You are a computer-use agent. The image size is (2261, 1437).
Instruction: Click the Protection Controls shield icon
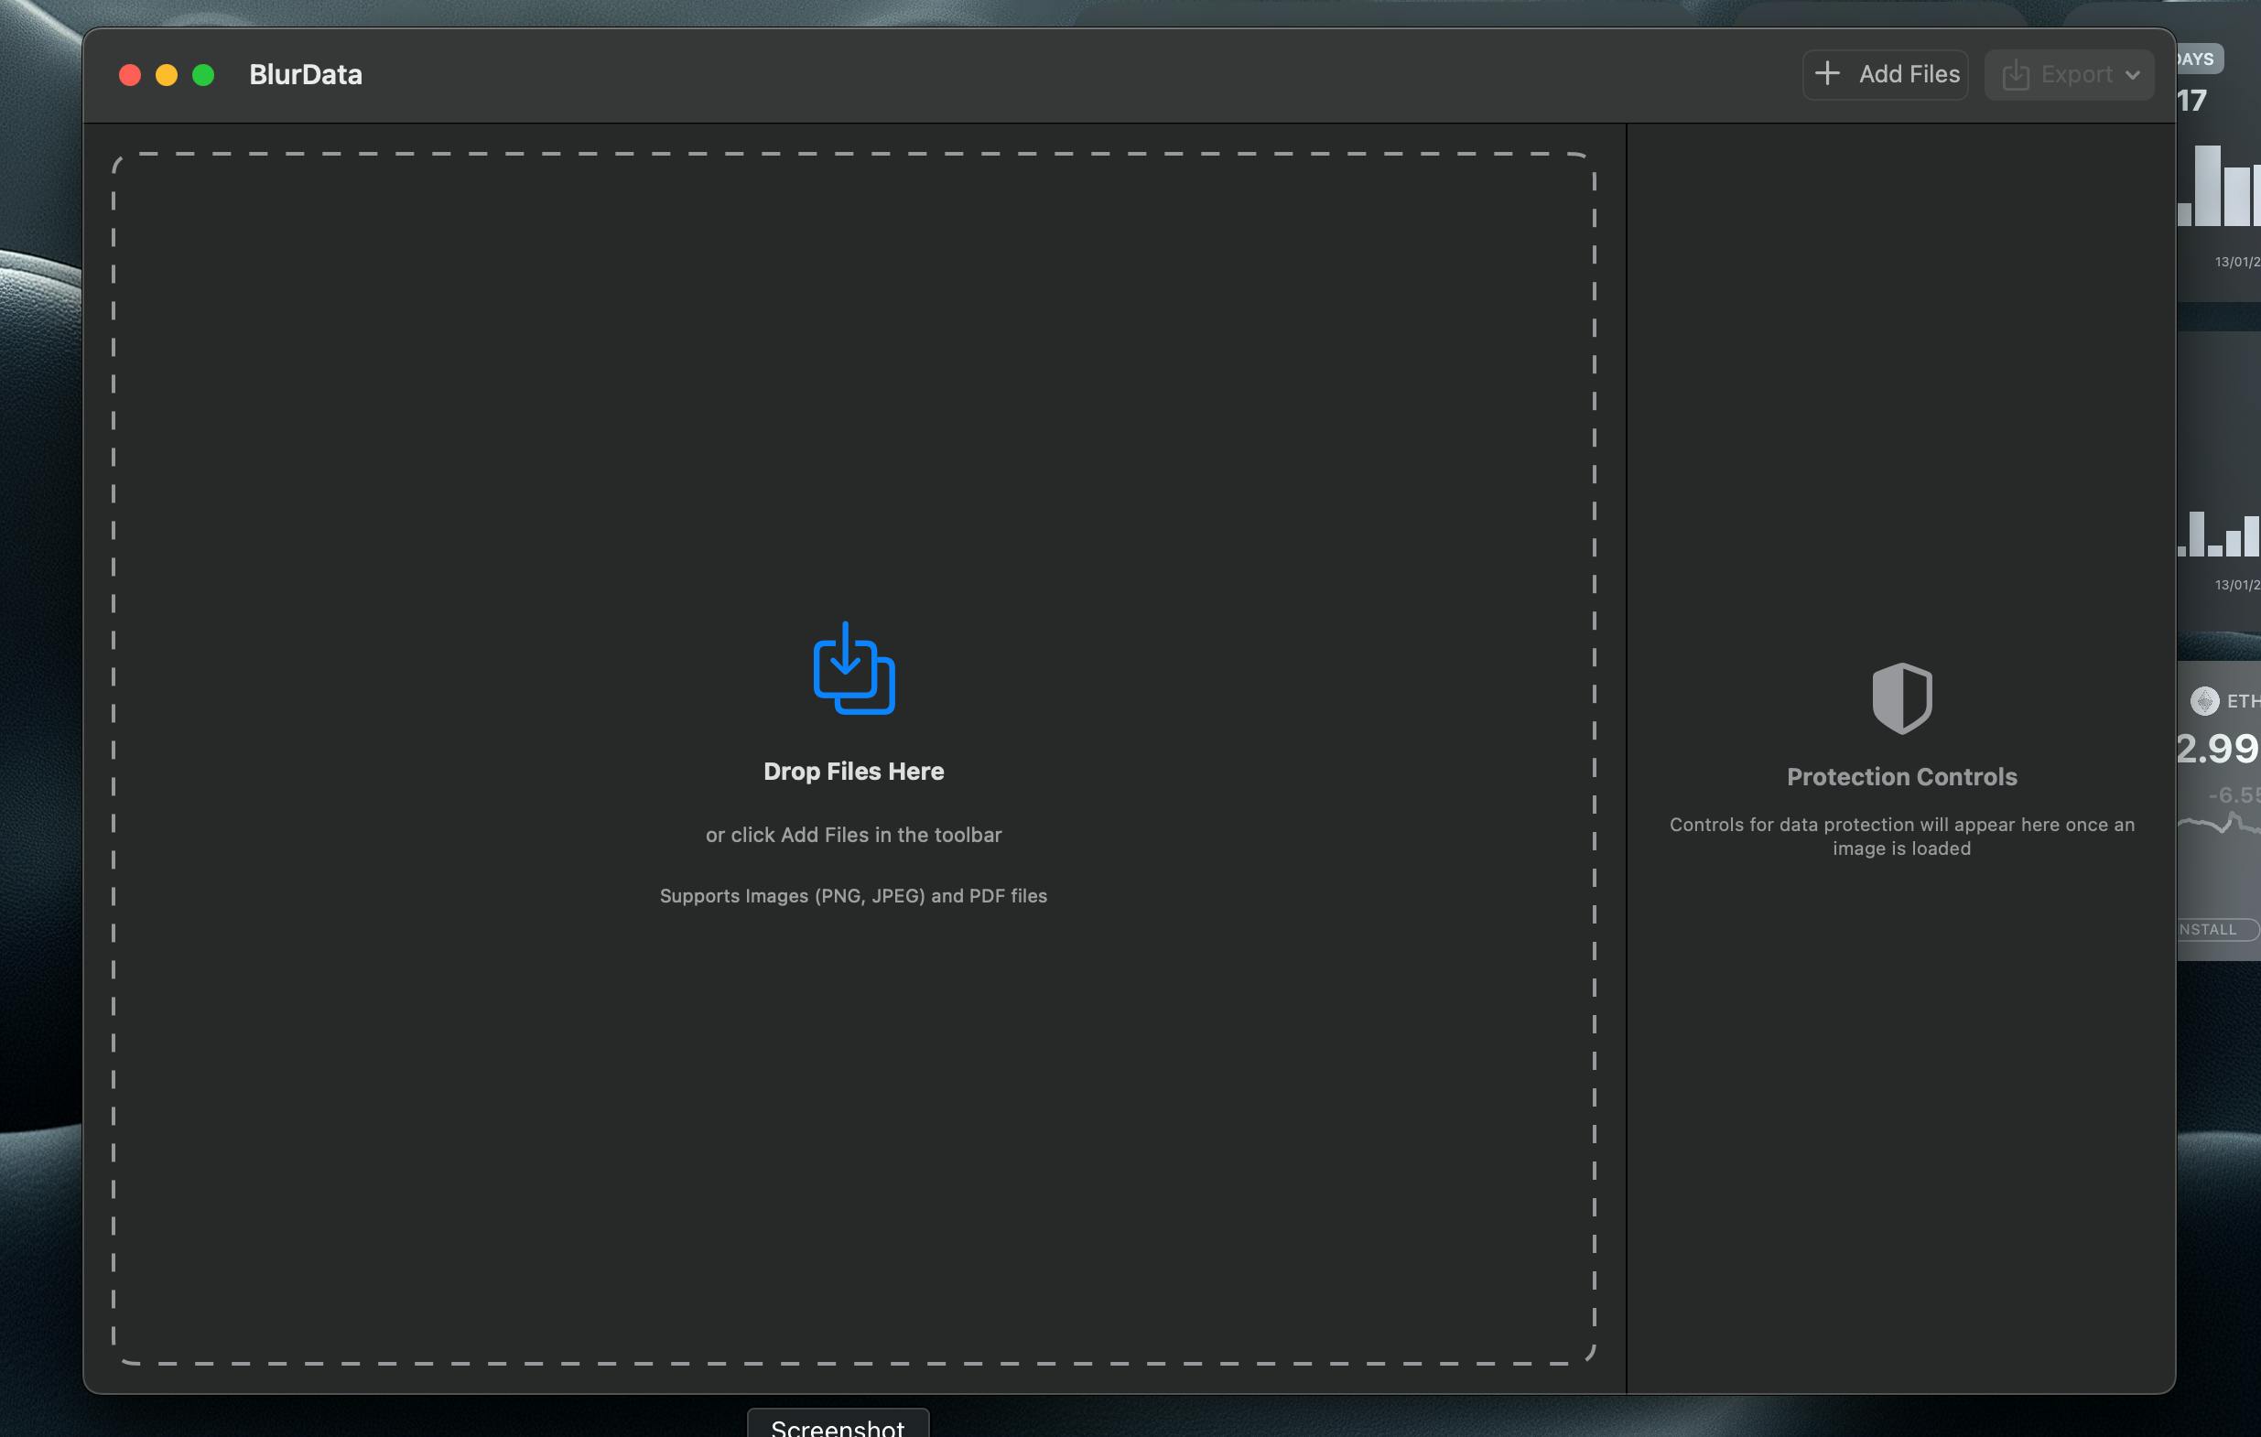1901,698
